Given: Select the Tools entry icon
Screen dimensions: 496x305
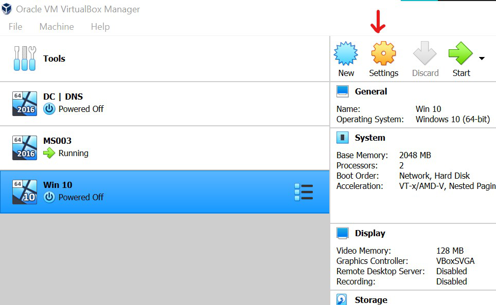Looking at the screenshot, I should pos(25,59).
